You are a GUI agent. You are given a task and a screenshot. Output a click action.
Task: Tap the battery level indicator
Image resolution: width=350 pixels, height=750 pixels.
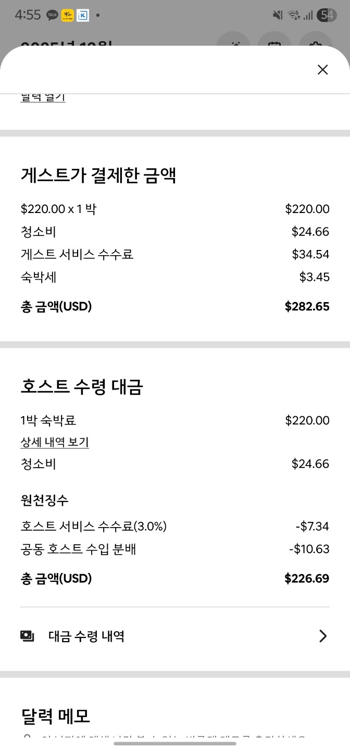tap(327, 16)
